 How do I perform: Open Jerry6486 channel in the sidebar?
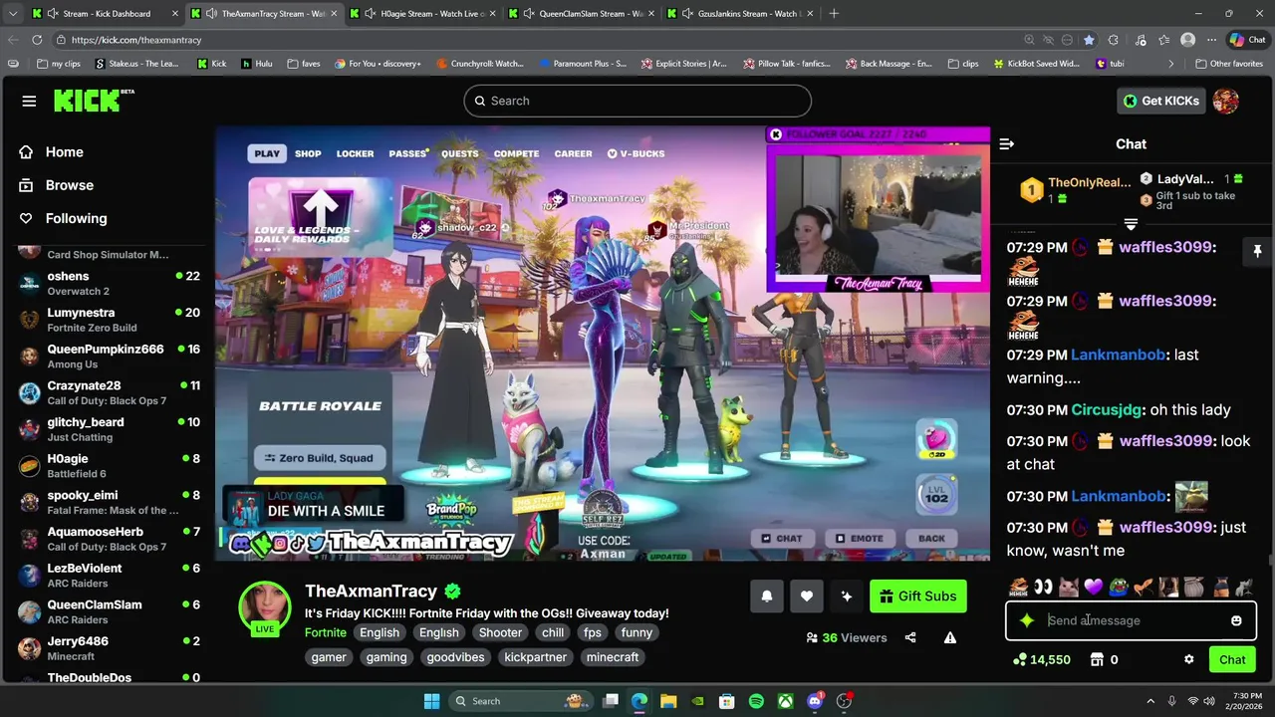coord(110,648)
